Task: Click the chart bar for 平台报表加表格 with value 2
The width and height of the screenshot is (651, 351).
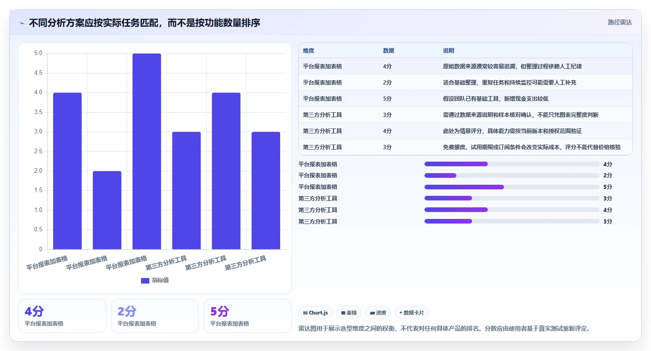Action: (x=107, y=210)
